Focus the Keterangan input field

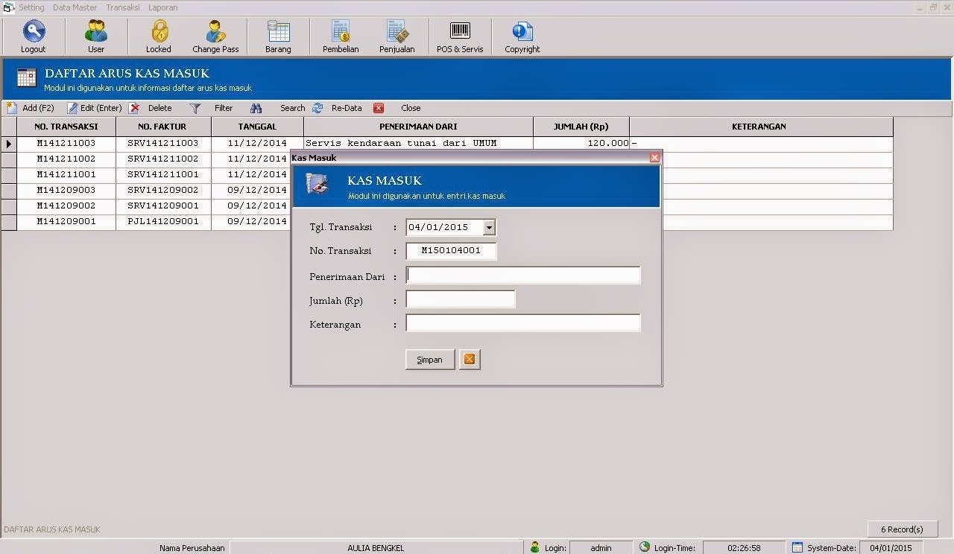[523, 323]
